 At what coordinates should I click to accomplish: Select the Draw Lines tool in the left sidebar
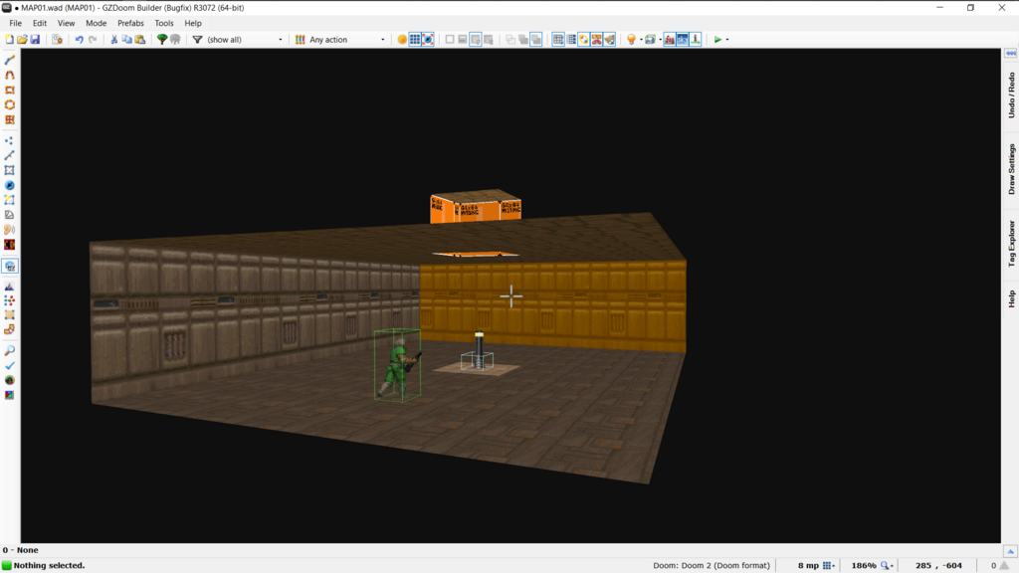tap(10, 60)
